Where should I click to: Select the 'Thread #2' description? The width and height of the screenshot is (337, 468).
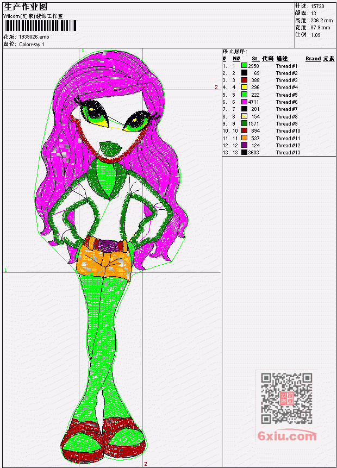286,73
